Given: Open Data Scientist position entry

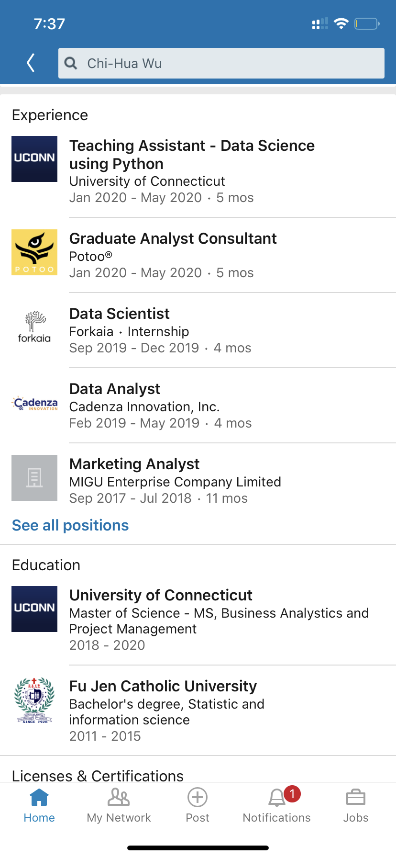Looking at the screenshot, I should (120, 314).
